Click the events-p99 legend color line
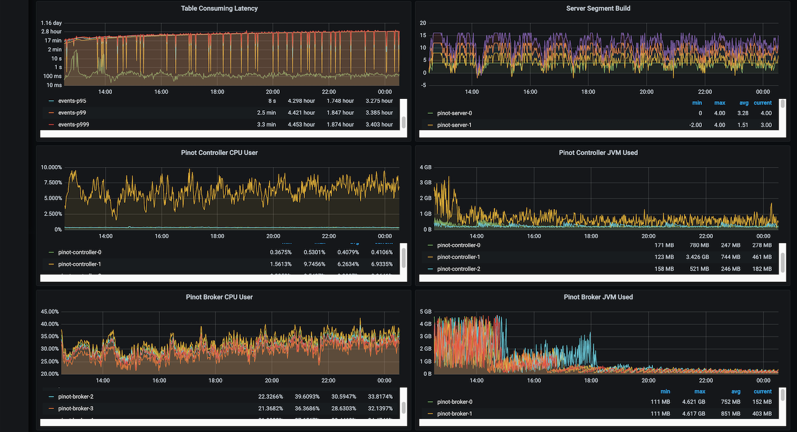This screenshot has width=797, height=432. tap(52, 113)
